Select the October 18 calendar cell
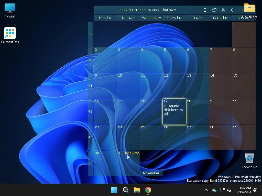 151,112
